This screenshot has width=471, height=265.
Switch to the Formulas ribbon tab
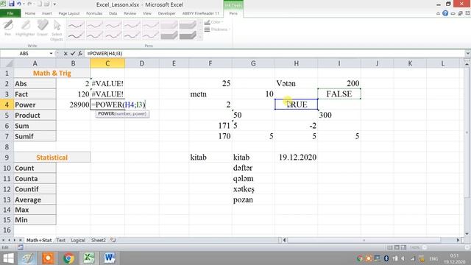click(x=94, y=13)
